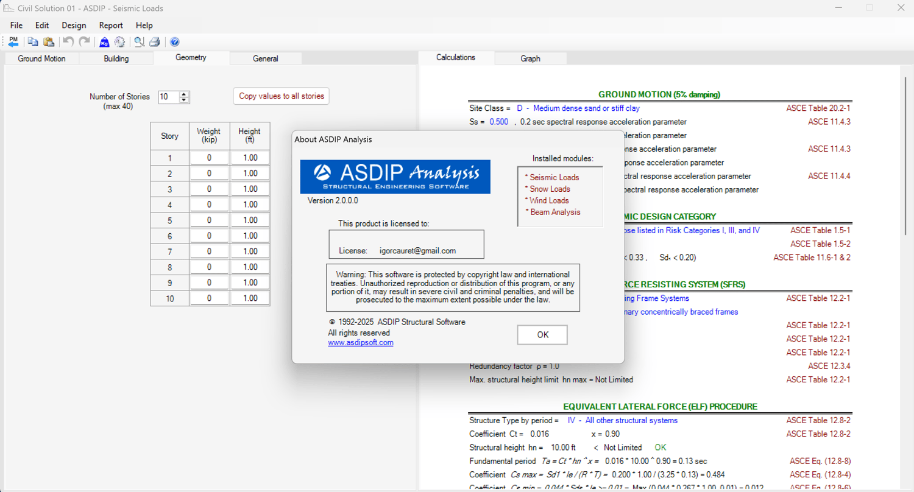Switch to the Ground Motion tab
The height and width of the screenshot is (492, 914).
pyautogui.click(x=41, y=58)
